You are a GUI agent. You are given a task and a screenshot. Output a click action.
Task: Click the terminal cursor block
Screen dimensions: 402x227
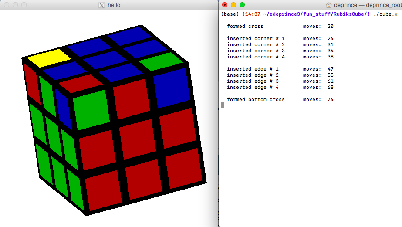222,105
